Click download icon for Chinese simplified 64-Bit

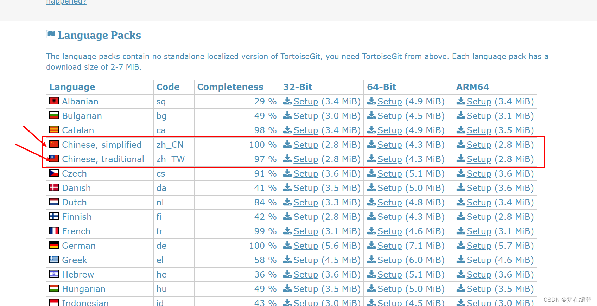[x=371, y=145]
